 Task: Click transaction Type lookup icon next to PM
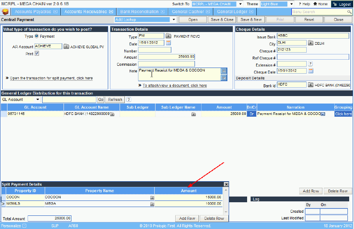pyautogui.click(x=168, y=36)
